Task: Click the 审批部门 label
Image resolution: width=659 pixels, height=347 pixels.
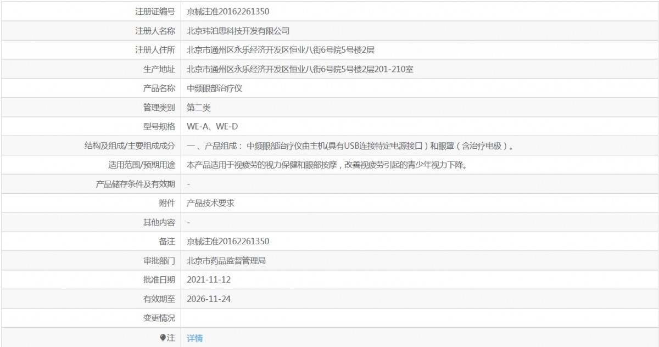Action: pyautogui.click(x=159, y=261)
